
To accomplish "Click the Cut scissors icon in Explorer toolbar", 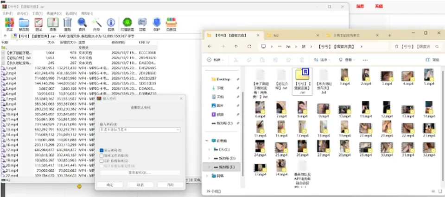I will point(235,60).
